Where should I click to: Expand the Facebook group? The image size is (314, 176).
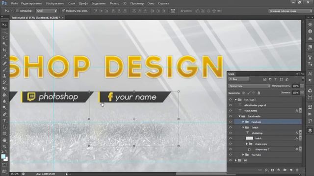(x=243, y=122)
